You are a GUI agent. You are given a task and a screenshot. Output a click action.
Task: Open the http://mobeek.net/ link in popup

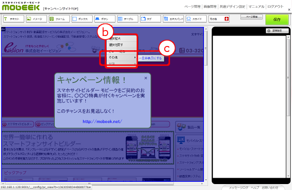pos(102,121)
